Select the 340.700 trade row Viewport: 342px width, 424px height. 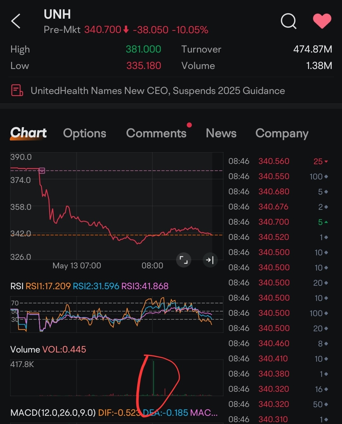pyautogui.click(x=278, y=222)
